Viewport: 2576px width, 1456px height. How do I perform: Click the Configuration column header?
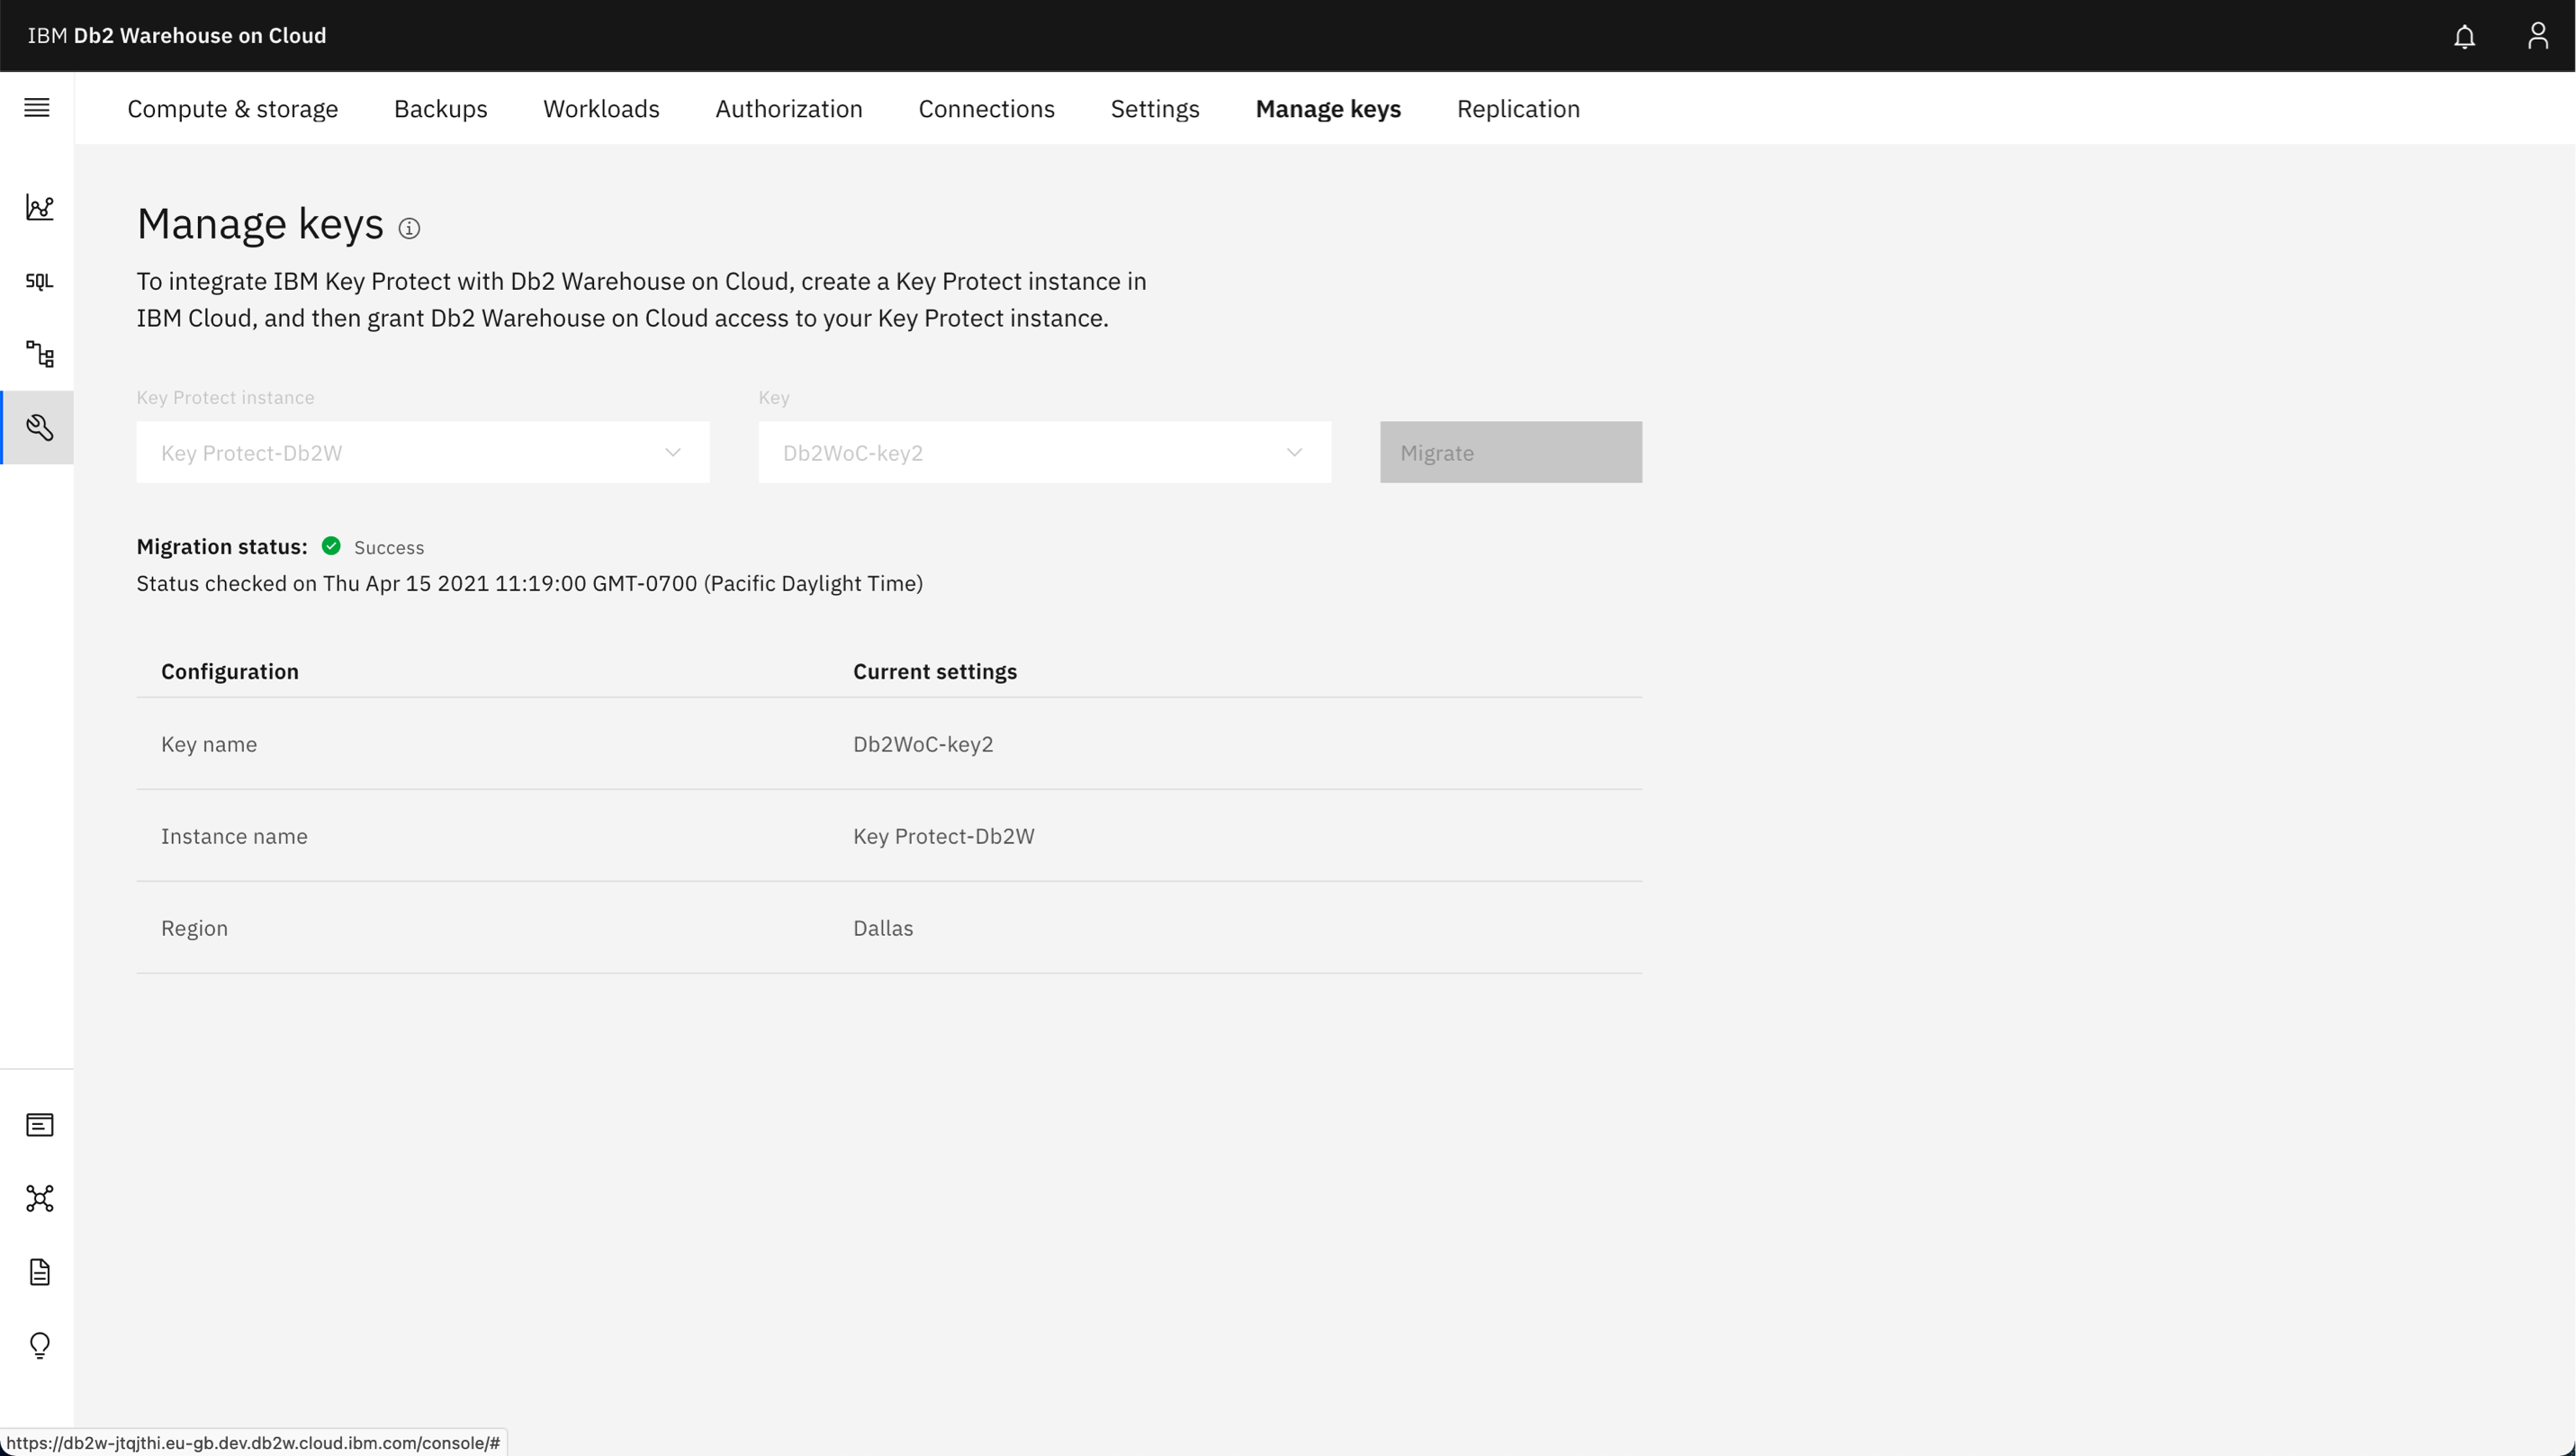tap(230, 671)
